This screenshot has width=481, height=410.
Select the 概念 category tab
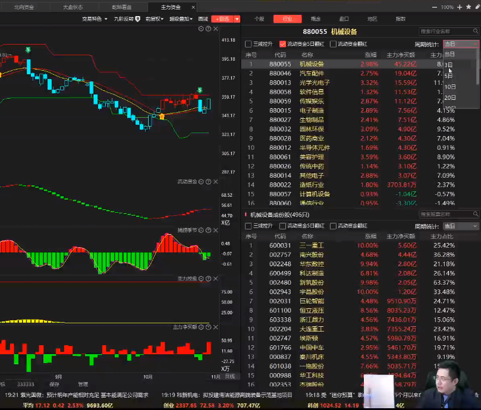(x=316, y=18)
